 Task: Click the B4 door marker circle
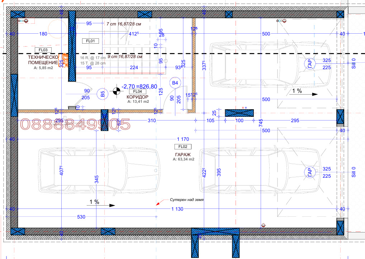175,83
